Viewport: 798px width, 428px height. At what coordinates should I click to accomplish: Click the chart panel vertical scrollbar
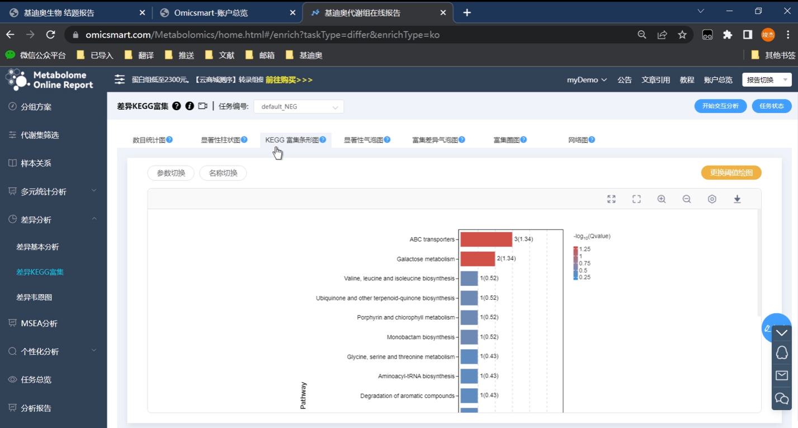tap(759, 263)
